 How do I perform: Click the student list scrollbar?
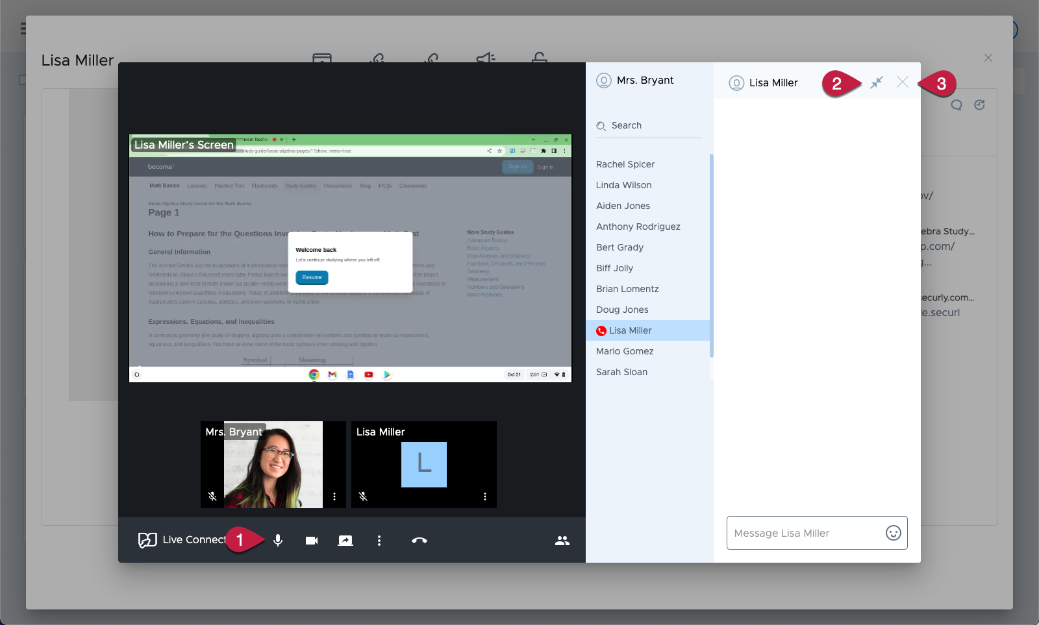pyautogui.click(x=712, y=255)
